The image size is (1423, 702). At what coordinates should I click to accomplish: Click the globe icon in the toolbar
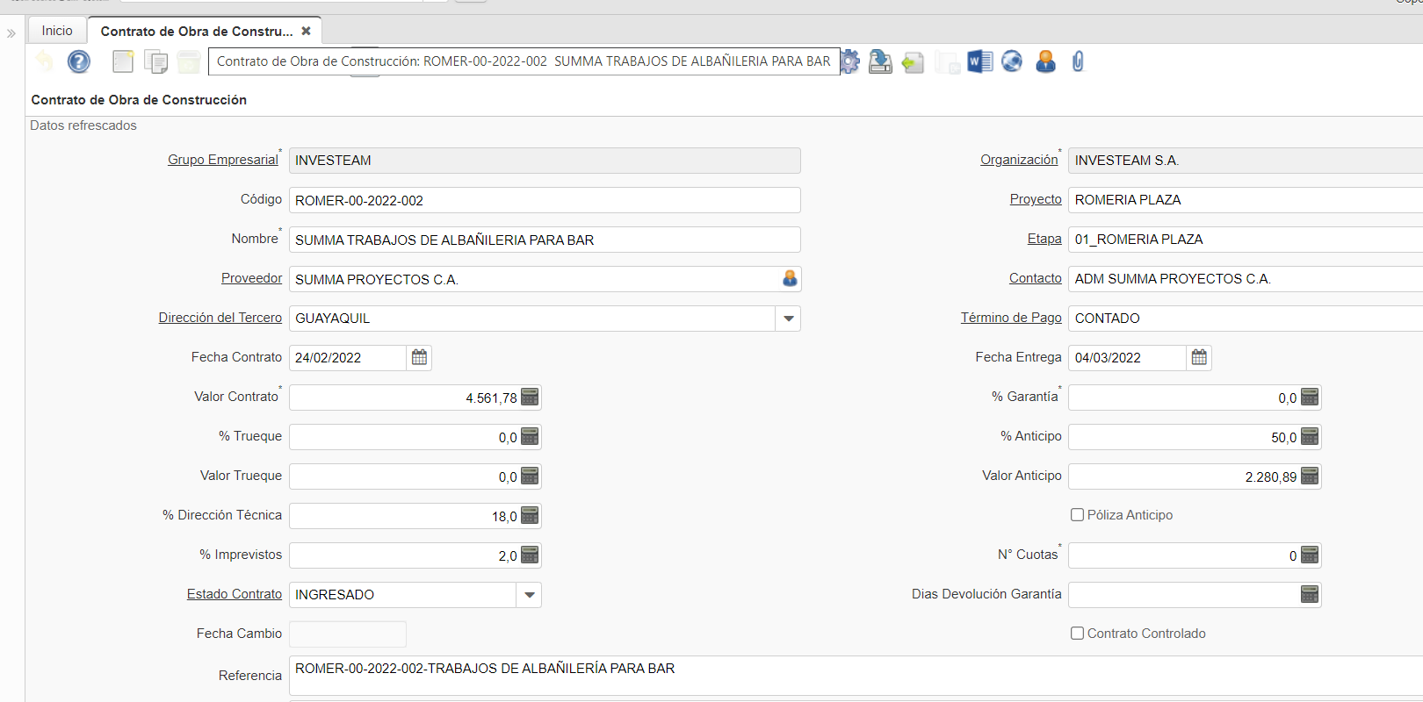coord(1012,61)
